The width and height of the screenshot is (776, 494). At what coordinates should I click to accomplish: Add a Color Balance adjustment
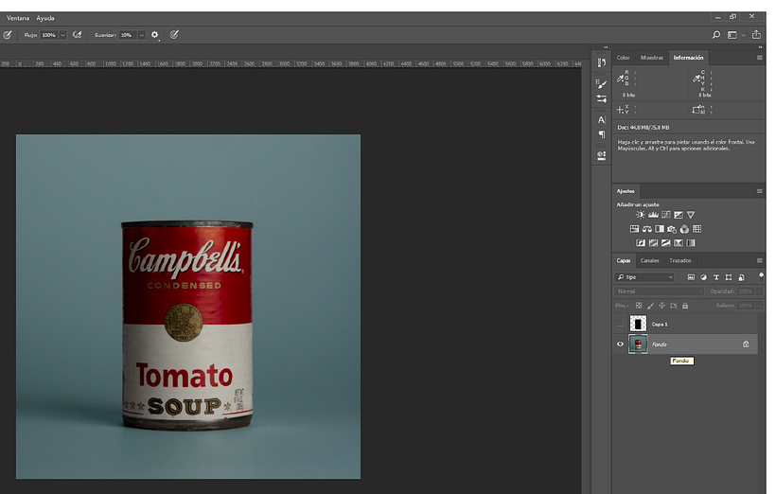tap(647, 229)
